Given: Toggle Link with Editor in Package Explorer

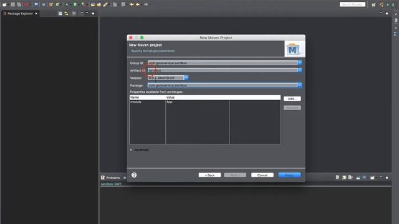Looking at the screenshot, I should (67, 14).
